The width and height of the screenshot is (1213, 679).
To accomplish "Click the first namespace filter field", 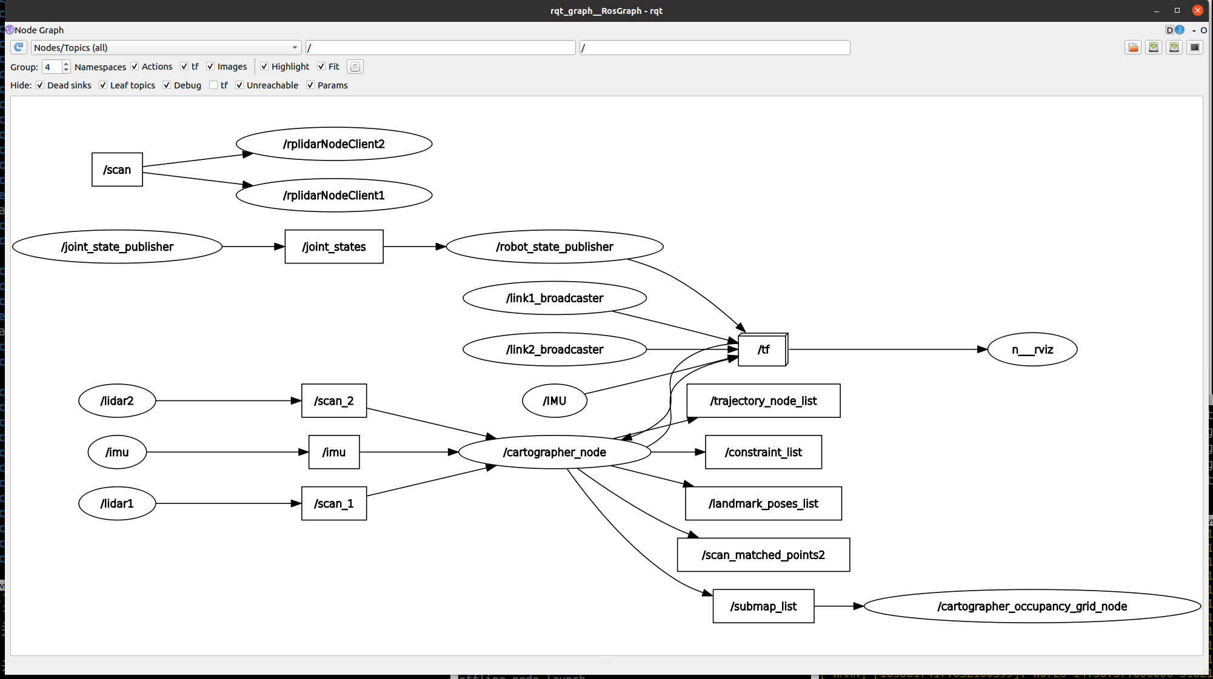I will click(x=441, y=47).
